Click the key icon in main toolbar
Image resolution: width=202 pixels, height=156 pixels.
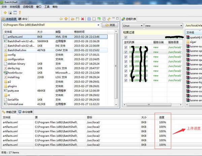point(20,12)
